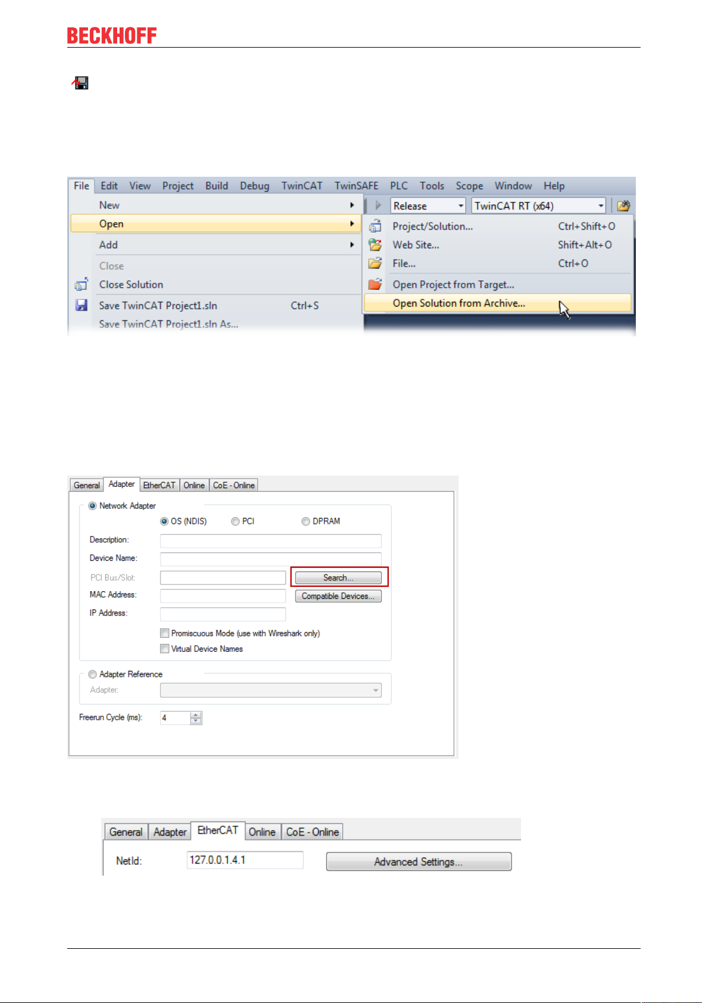The height and width of the screenshot is (1003, 709).
Task: Click the Description input field
Action: (271, 540)
